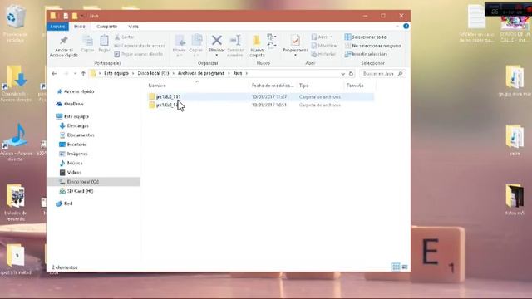Open Propiedades checkmark icon in the ribbon
The width and height of the screenshot is (532, 299).
point(296,41)
